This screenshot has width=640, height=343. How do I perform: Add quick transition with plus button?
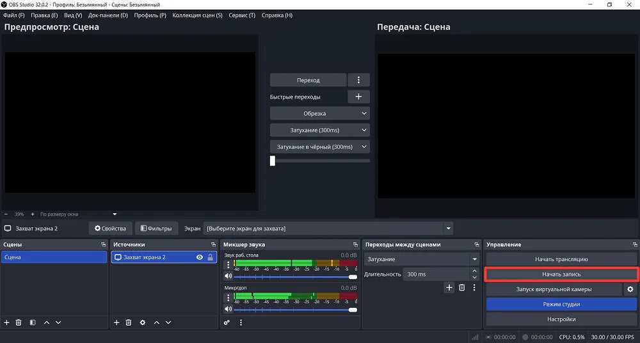click(x=358, y=97)
